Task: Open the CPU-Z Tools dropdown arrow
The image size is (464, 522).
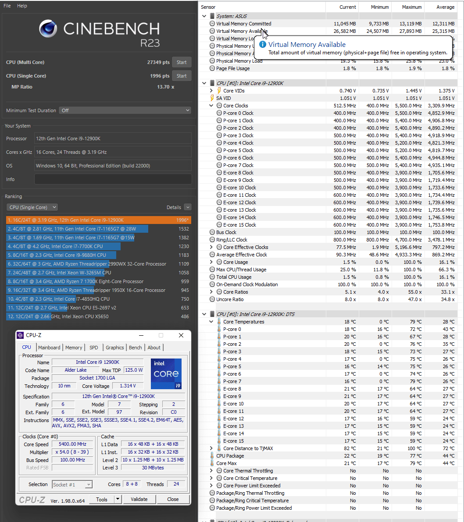Action: pyautogui.click(x=118, y=499)
